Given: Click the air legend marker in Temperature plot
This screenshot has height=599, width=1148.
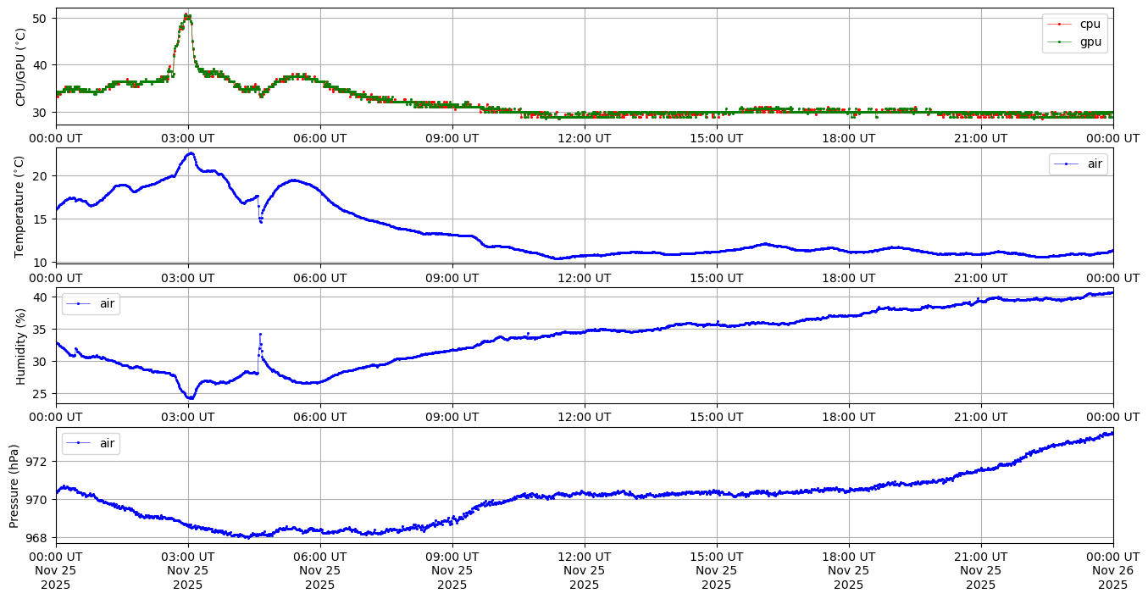Looking at the screenshot, I should 1068,164.
